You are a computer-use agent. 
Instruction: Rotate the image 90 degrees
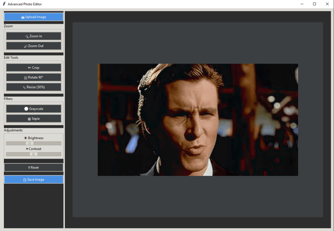tap(34, 77)
